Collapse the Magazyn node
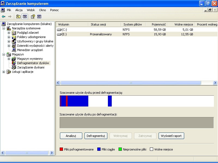 4,55
